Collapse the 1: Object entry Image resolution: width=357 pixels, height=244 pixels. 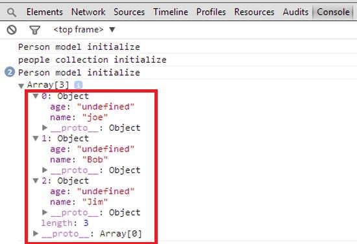click(x=36, y=139)
